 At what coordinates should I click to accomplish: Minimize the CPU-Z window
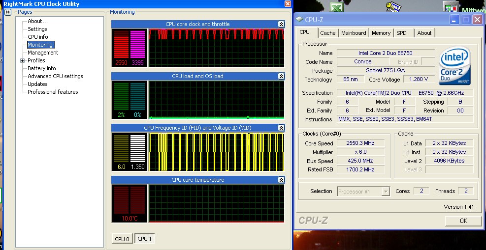454,20
